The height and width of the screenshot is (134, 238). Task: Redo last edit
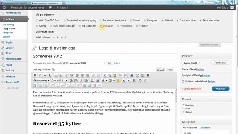click(145, 80)
